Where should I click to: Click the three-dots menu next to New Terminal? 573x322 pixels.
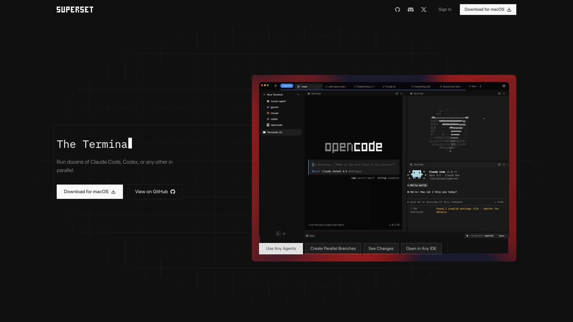click(298, 95)
